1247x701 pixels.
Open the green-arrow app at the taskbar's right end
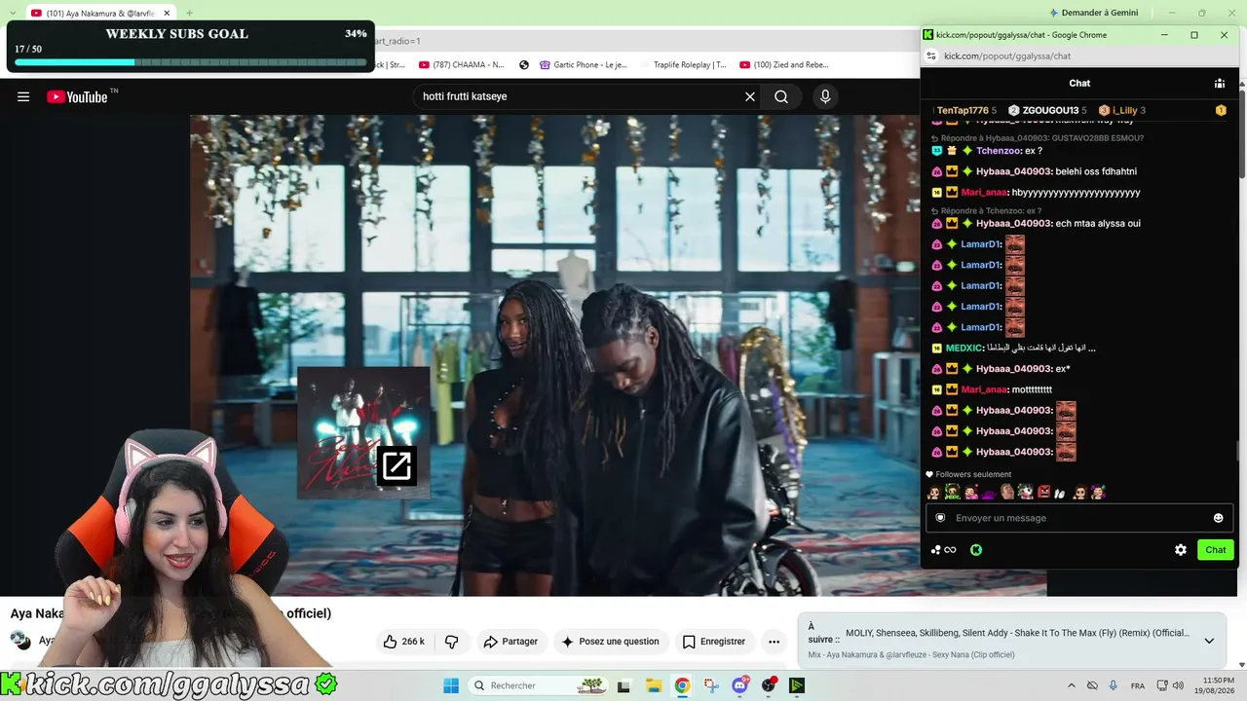(797, 685)
